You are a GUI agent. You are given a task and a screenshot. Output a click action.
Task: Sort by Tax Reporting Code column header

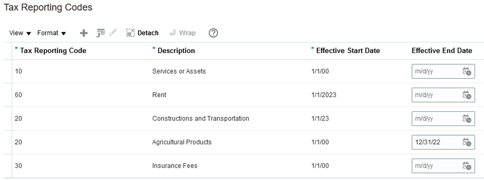[x=53, y=51]
